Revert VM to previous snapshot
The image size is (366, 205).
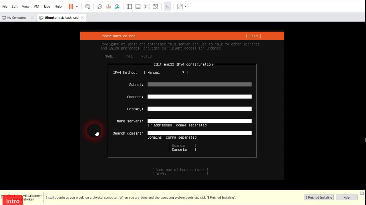[x=108, y=6]
